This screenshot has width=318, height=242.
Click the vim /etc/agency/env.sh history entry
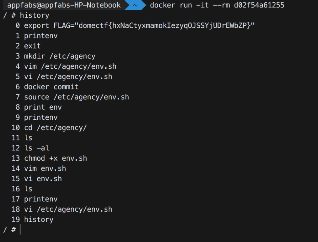70,66
